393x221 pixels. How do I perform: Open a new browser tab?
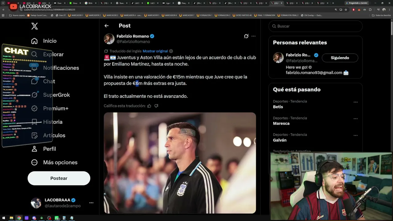pos(333,3)
